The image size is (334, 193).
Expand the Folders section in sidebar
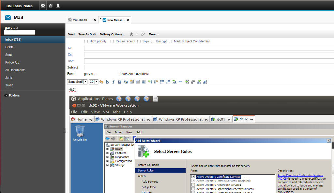coord(6,96)
